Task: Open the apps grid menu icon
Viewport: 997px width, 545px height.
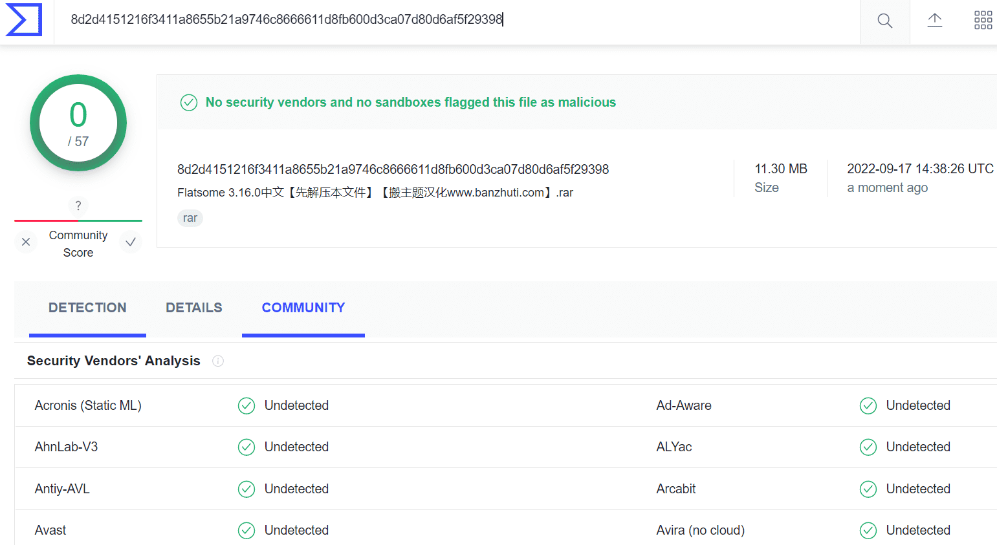Action: click(983, 20)
